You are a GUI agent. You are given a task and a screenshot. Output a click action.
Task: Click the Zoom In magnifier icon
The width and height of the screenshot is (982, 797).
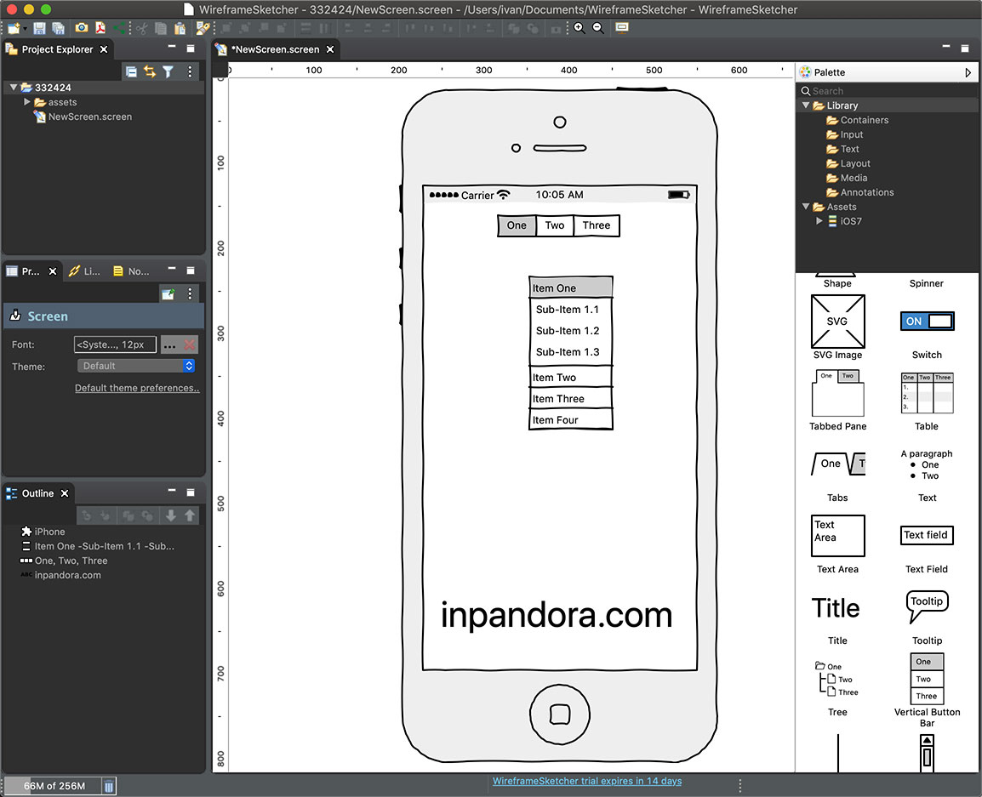[x=579, y=28]
